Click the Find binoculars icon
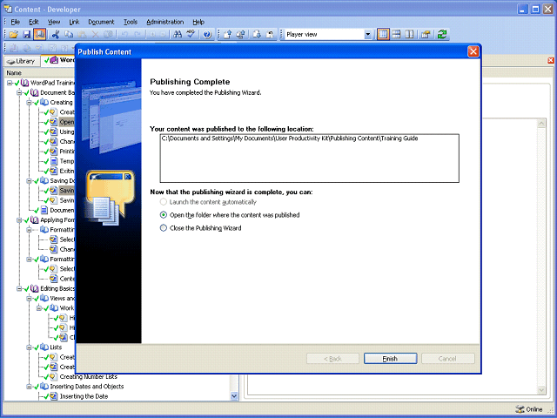557x418 pixels. [178, 35]
